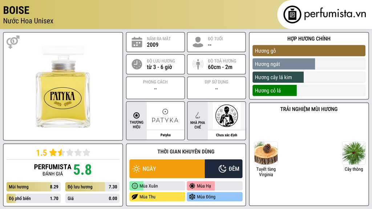Select the Cây thông note image
Viewport: 372px width, 209px height.
click(x=354, y=153)
